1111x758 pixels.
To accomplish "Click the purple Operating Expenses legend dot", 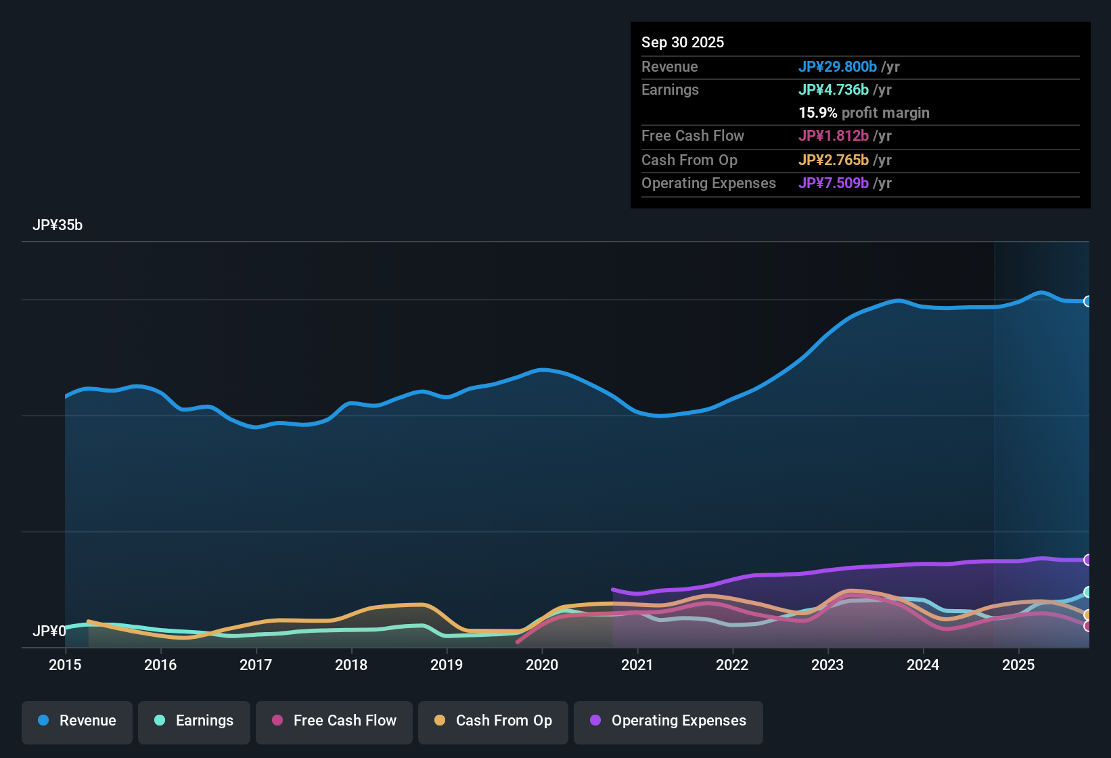I will click(x=595, y=721).
